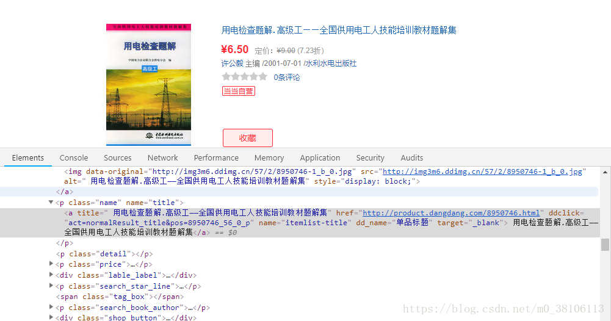This screenshot has width=611, height=321.
Task: Select the closing </p> tag row
Action: [x=65, y=243]
